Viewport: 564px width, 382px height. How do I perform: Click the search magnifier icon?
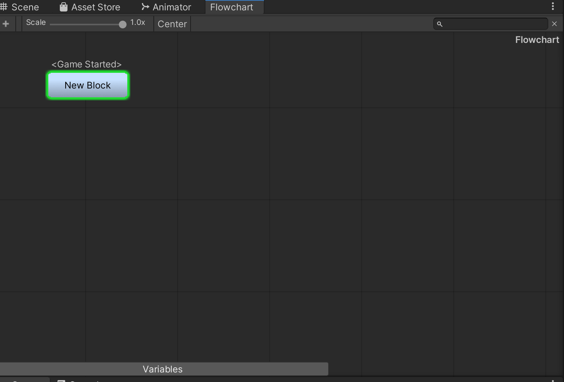click(440, 24)
